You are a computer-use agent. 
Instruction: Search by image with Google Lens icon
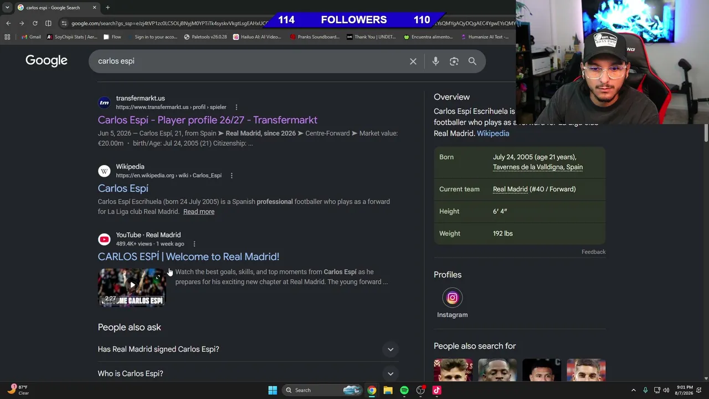[454, 62]
